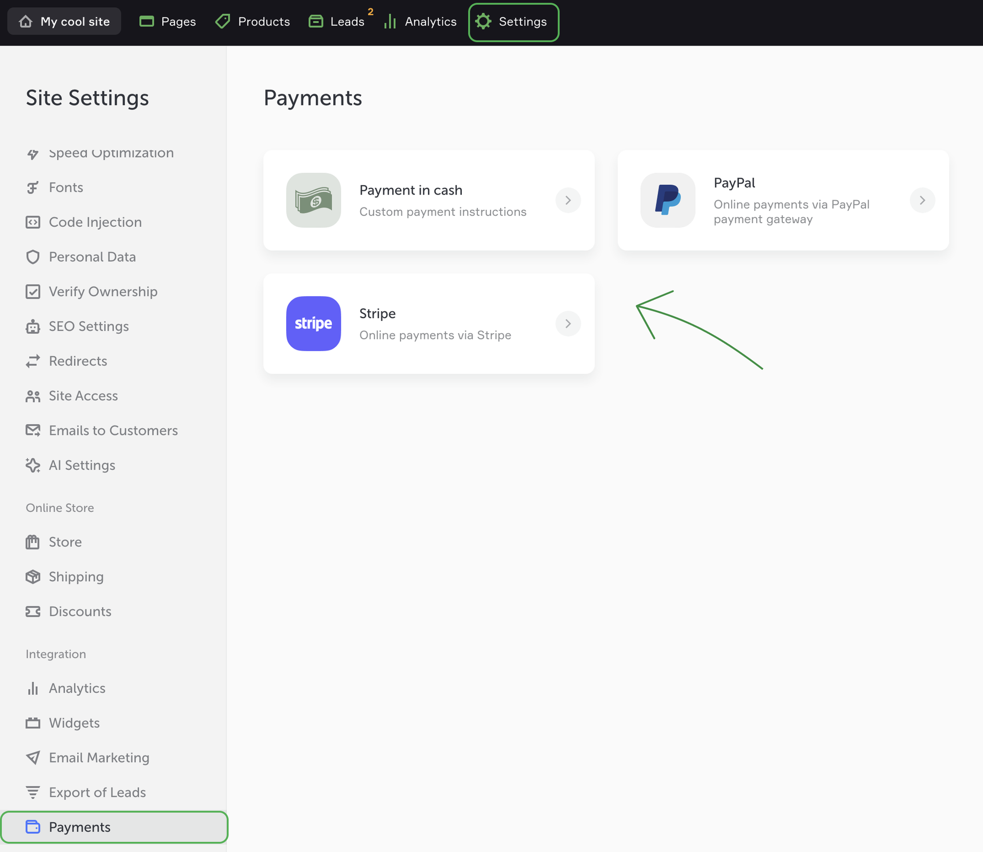This screenshot has height=852, width=983.
Task: Select Export of Leads sidebar item
Action: pos(97,793)
